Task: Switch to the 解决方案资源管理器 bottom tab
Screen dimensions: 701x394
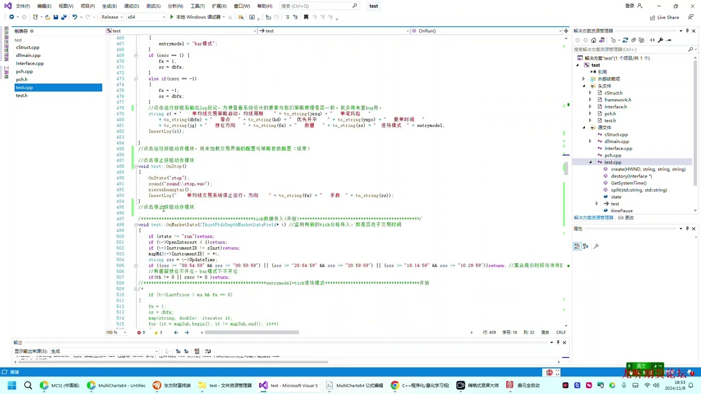Action: [x=593, y=218]
